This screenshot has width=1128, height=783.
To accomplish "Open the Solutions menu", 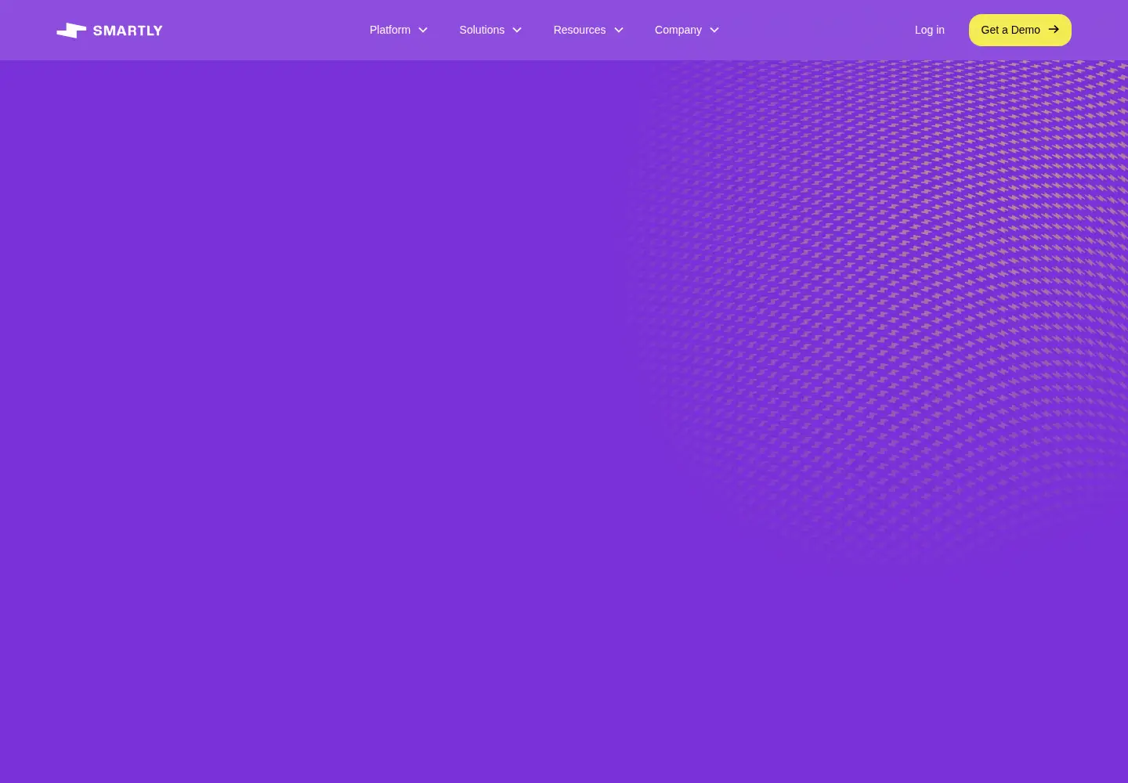I will (x=490, y=30).
